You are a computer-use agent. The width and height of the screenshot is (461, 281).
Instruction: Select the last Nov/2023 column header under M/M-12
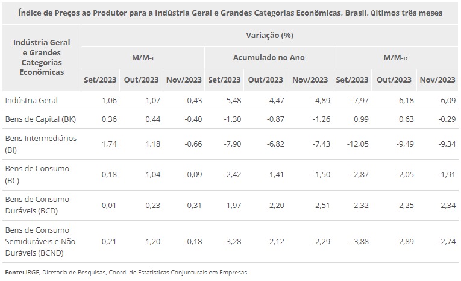[x=437, y=80]
